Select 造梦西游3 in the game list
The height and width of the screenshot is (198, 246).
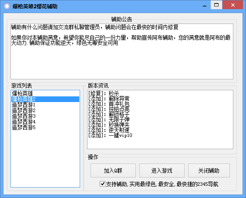(45, 116)
